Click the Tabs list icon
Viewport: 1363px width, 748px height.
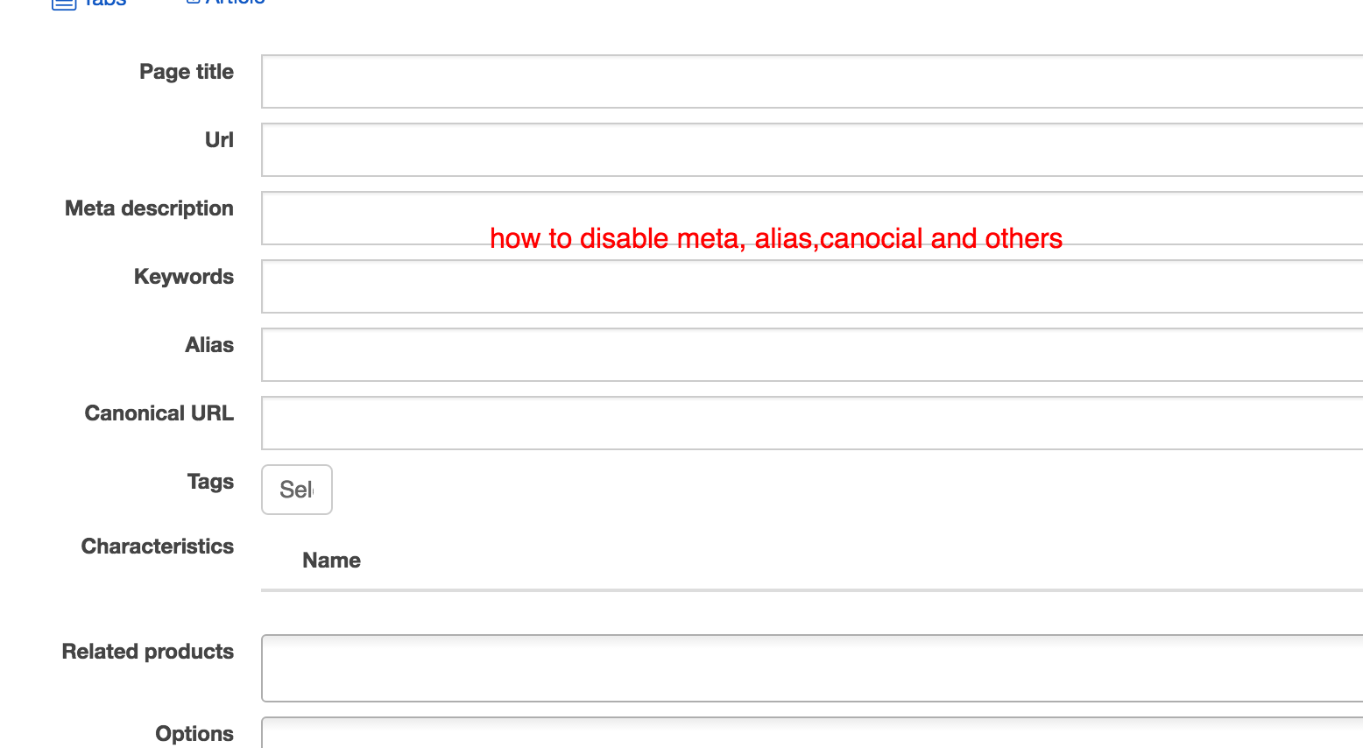[64, 4]
